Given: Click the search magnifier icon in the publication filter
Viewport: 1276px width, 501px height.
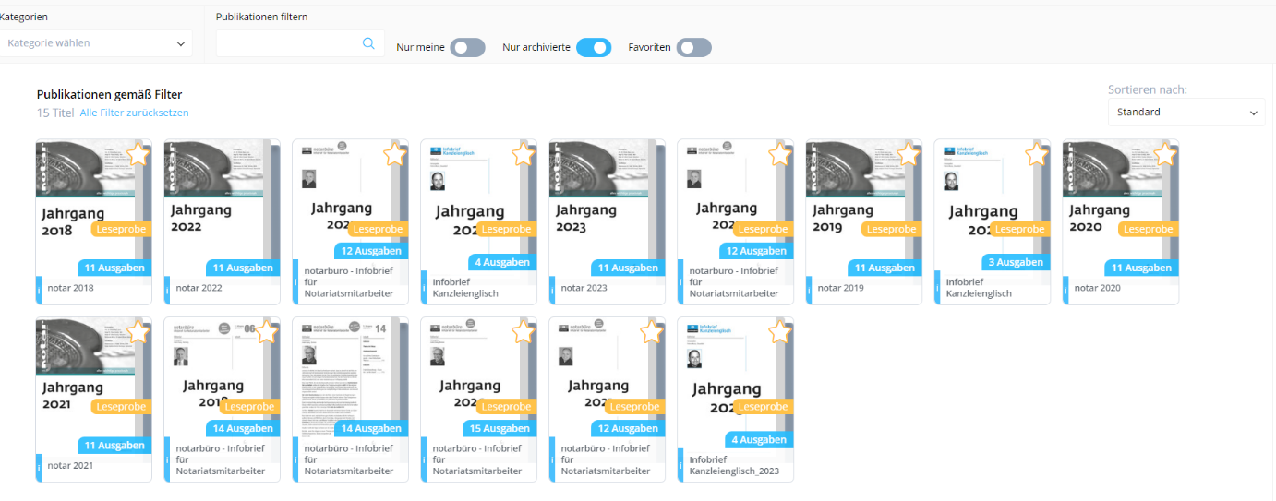Looking at the screenshot, I should [x=368, y=43].
